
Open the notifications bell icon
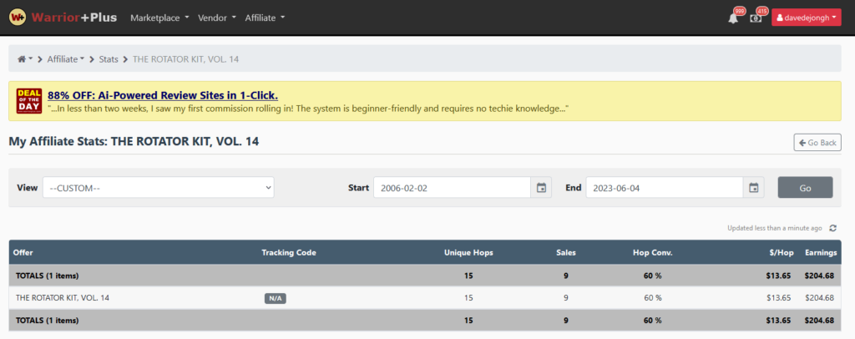(x=733, y=18)
